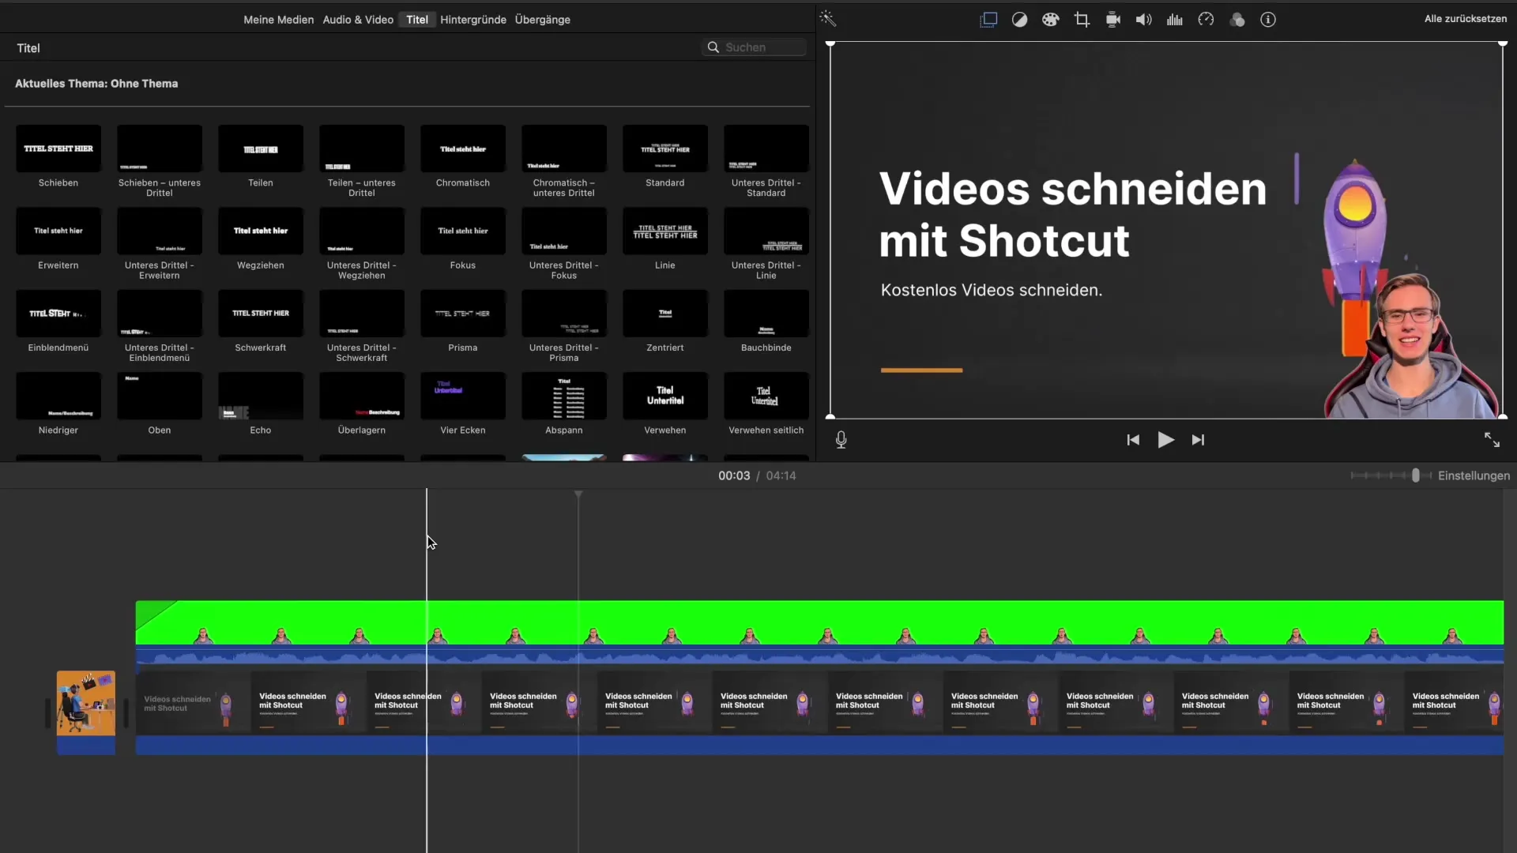Select Unteres Drittel - Erweitern title
Viewport: 1517px width, 853px height.
coord(160,231)
